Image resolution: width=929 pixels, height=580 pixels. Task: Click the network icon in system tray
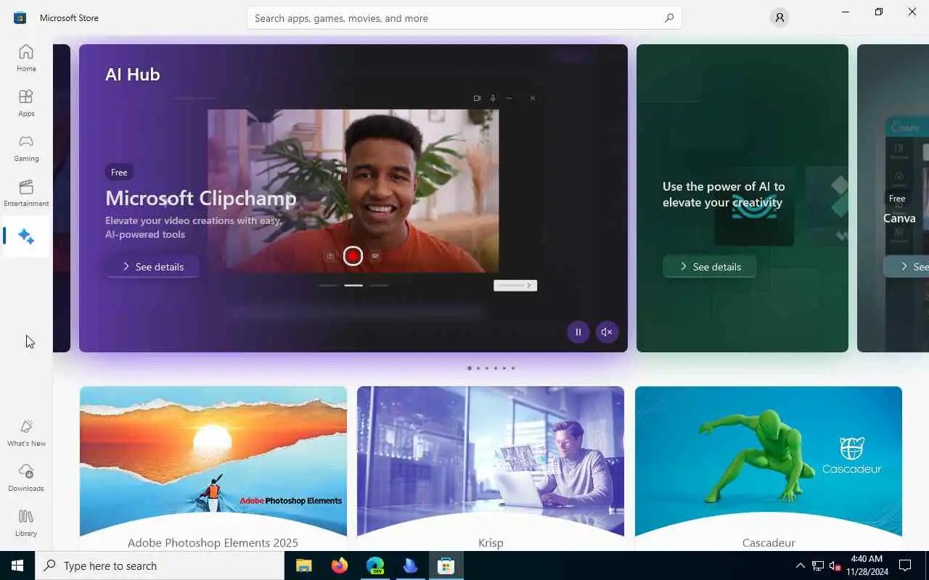point(818,565)
